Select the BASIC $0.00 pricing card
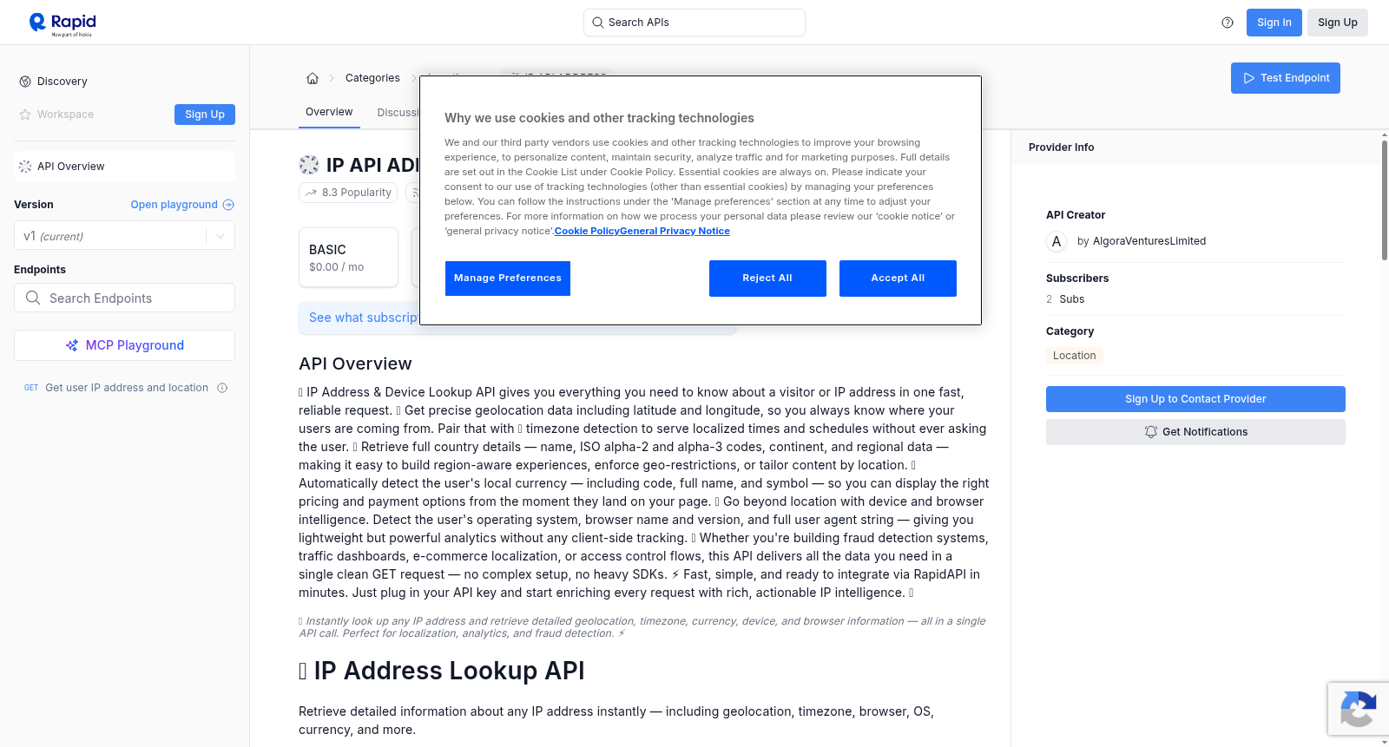The width and height of the screenshot is (1389, 747). tap(348, 258)
